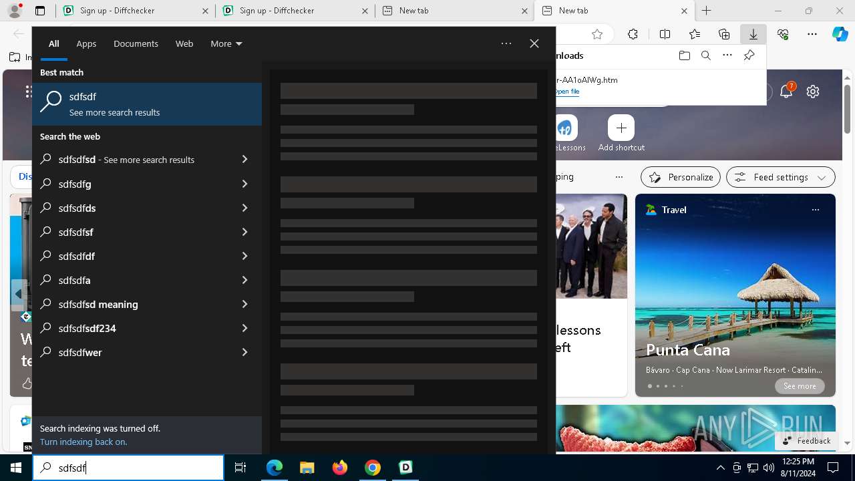The width and height of the screenshot is (855, 481).
Task: Open Edge favorites star-list icon
Action: pyautogui.click(x=695, y=35)
